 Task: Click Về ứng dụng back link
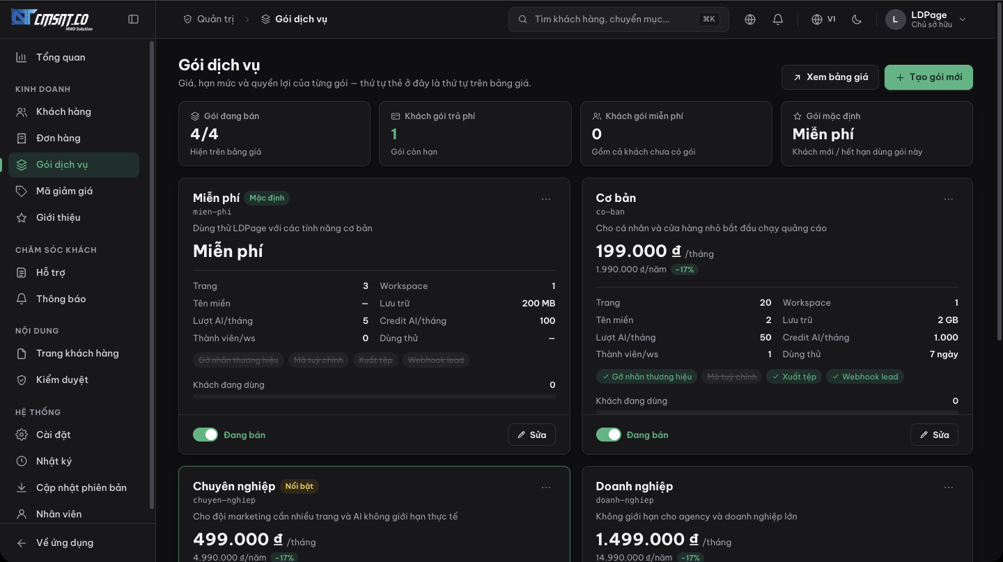74,543
